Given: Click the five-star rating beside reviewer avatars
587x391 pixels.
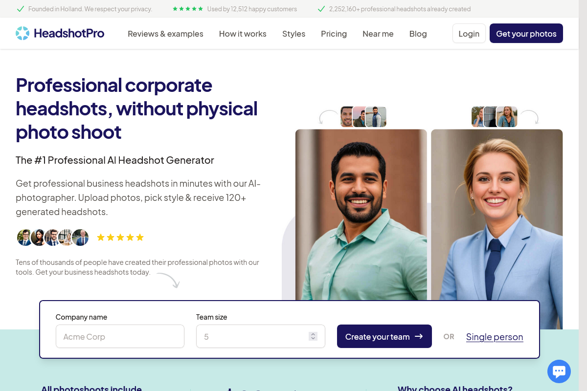Looking at the screenshot, I should tap(120, 237).
